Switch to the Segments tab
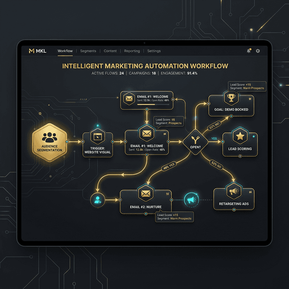The height and width of the screenshot is (289, 289). (x=88, y=51)
